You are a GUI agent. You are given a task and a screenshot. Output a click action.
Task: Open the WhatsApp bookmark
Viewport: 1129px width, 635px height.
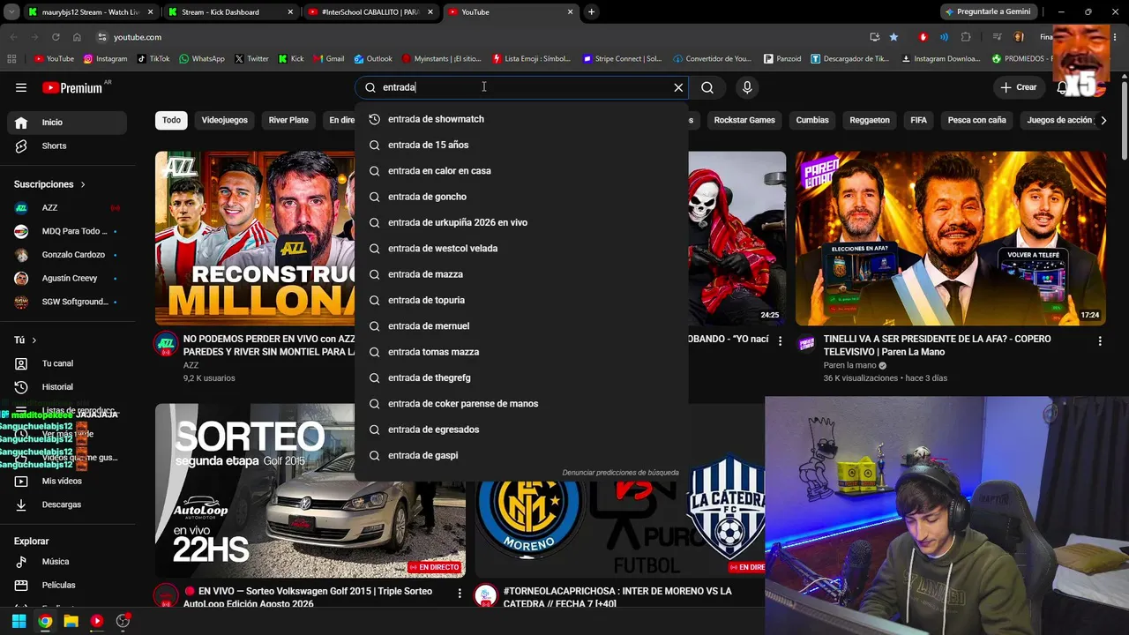click(x=202, y=59)
